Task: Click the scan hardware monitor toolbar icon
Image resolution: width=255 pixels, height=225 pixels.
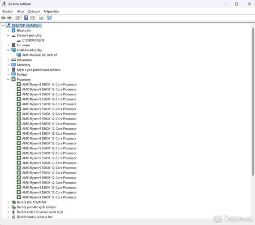Action: [x=49, y=18]
